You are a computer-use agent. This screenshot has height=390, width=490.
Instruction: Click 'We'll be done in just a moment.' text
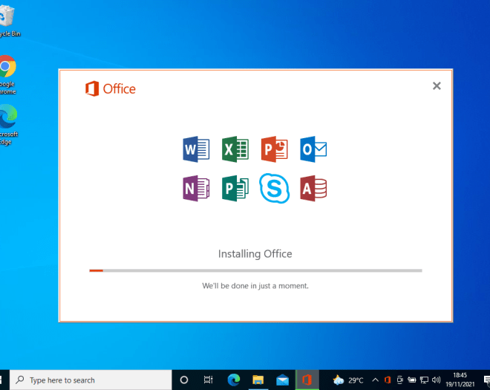tap(255, 285)
